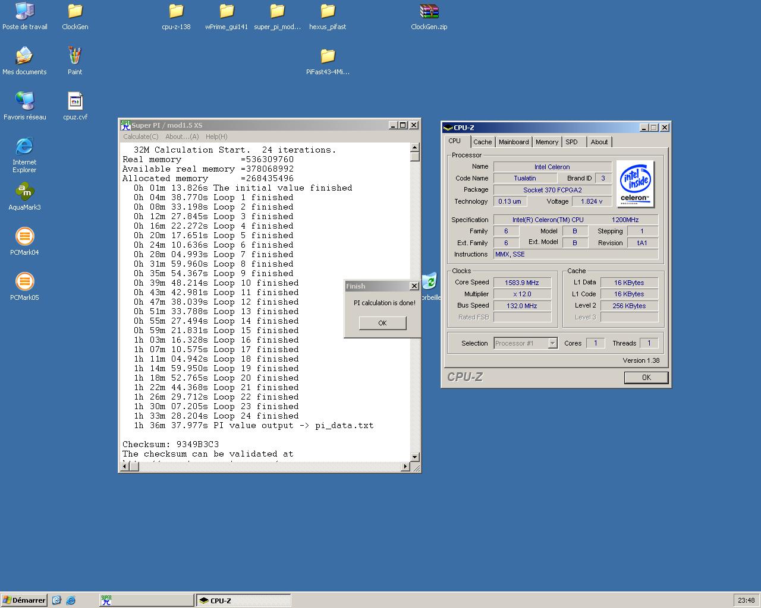Minimize the CPU-Z window
This screenshot has height=608, width=761.
[644, 128]
